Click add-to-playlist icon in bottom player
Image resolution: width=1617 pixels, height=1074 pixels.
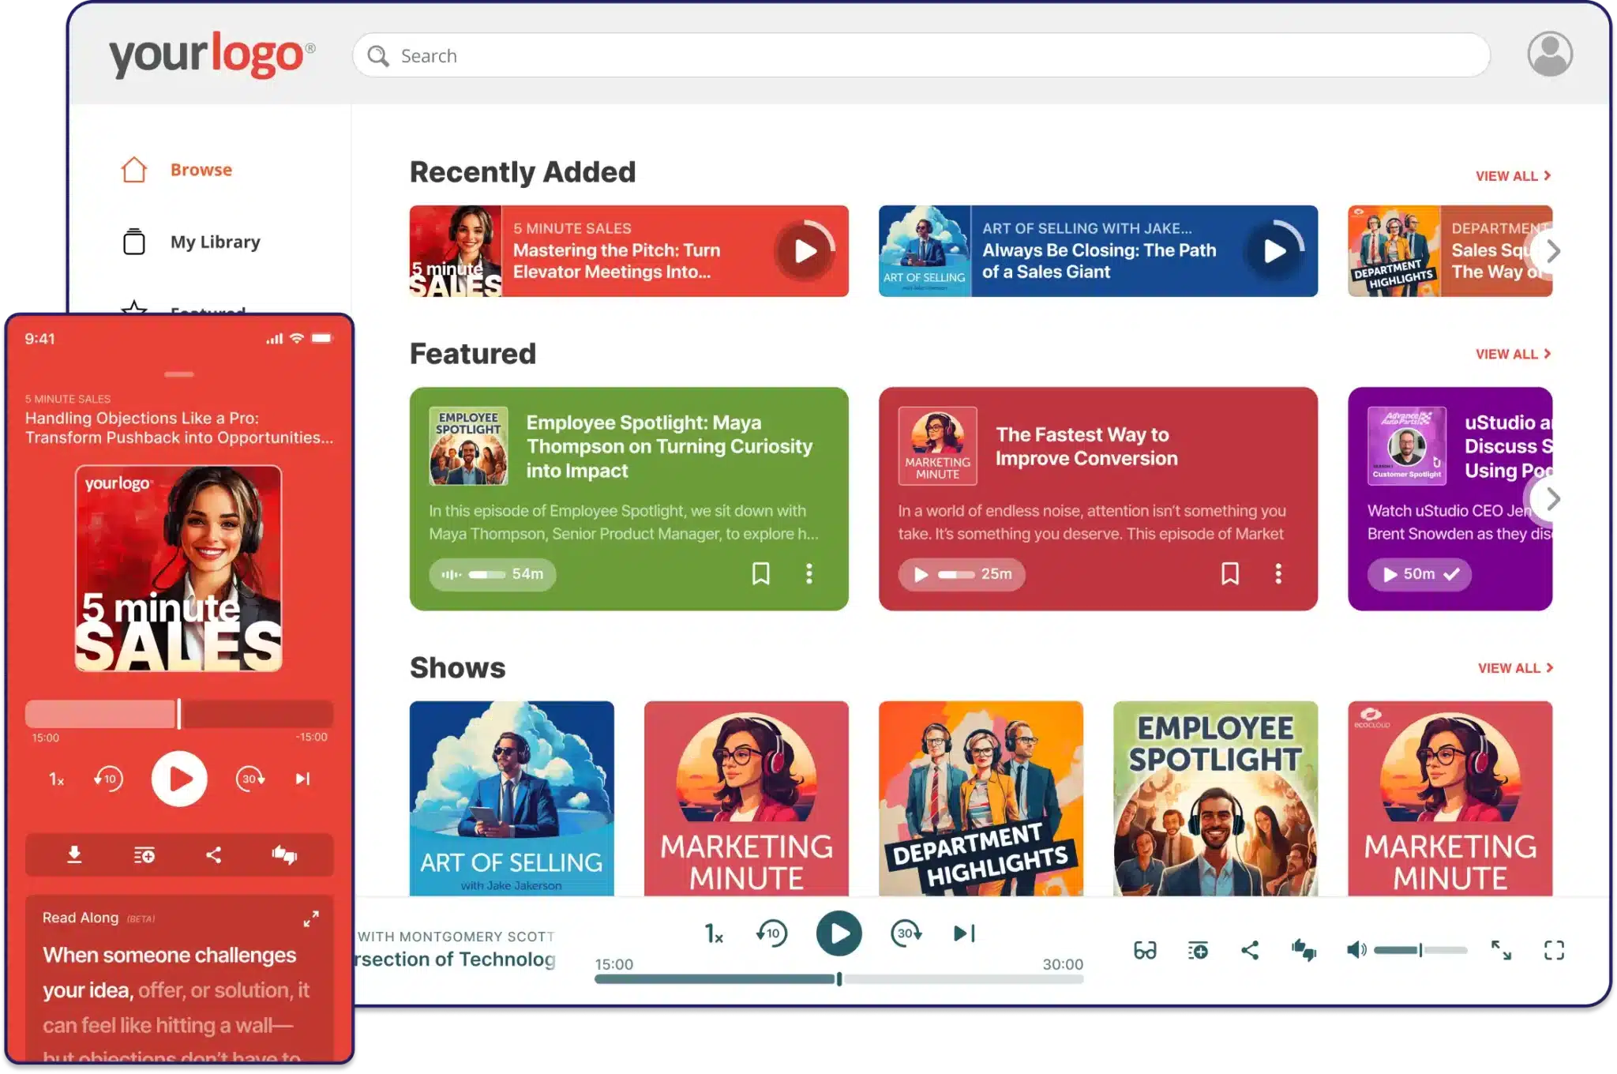coord(1198,950)
